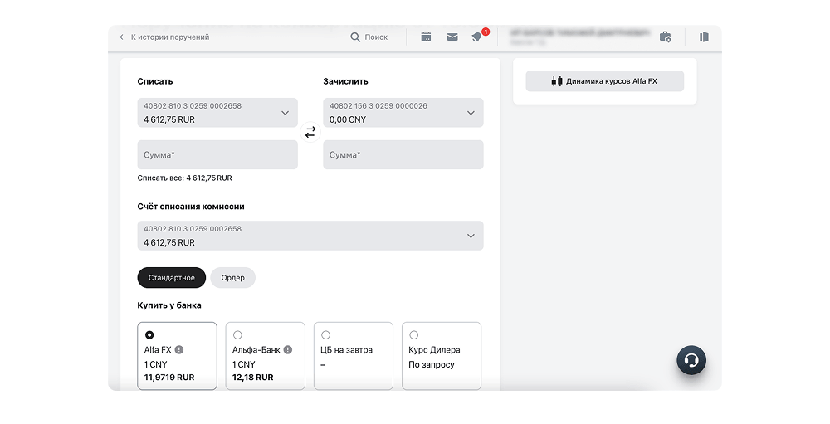Swap accounts using the arrows icon
830x424 pixels.
pyautogui.click(x=310, y=132)
